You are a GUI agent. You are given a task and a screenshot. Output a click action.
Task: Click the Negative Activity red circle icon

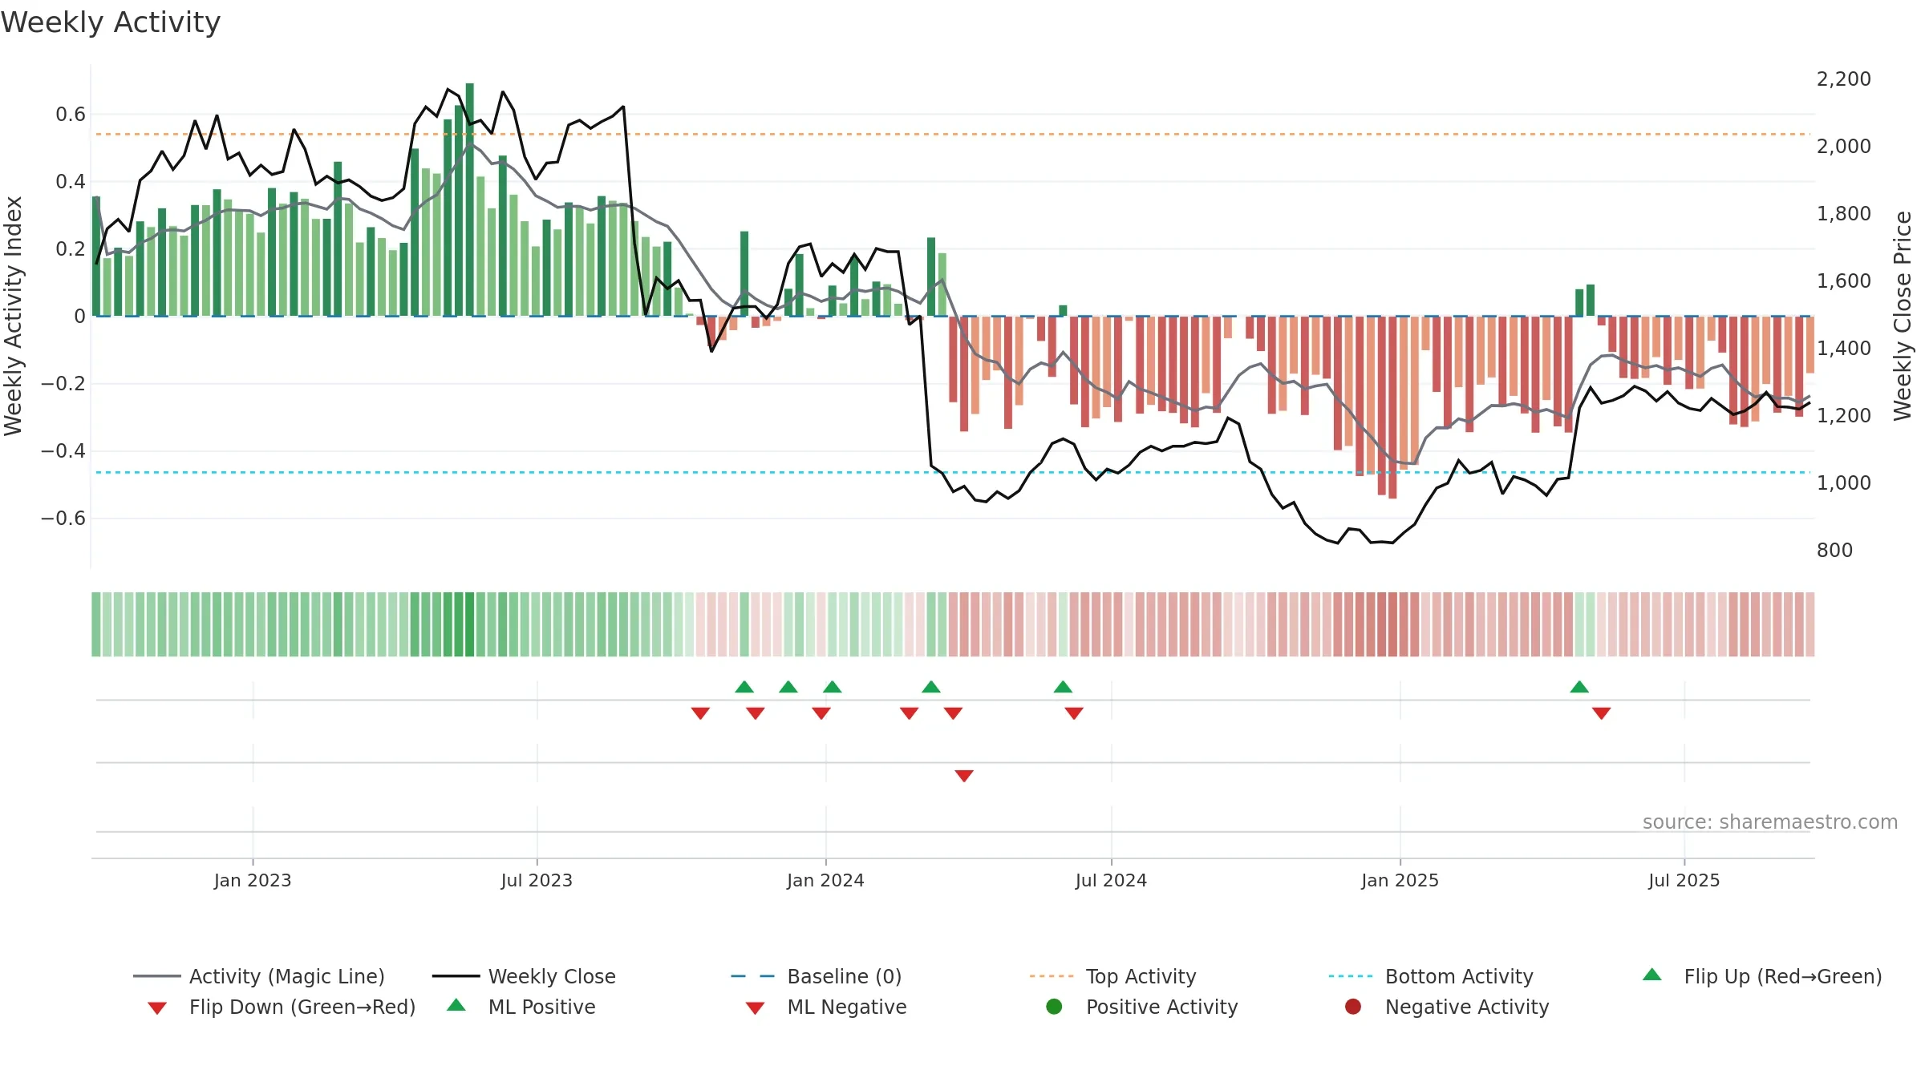[x=1353, y=1007]
